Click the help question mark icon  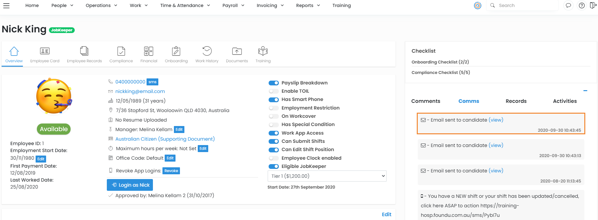click(581, 5)
